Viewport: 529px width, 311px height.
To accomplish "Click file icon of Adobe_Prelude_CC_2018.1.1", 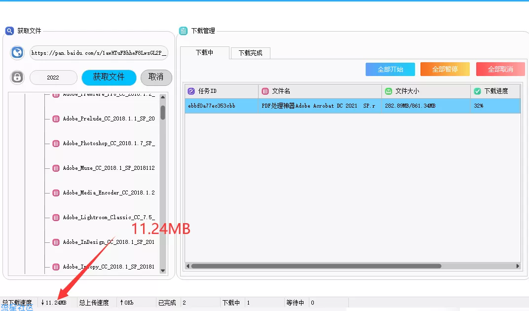I will pos(56,119).
